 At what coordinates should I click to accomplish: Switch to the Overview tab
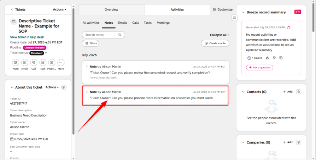coord(111,10)
